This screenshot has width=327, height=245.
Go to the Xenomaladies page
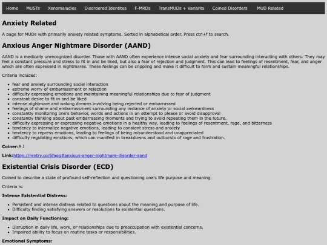tap(62, 8)
